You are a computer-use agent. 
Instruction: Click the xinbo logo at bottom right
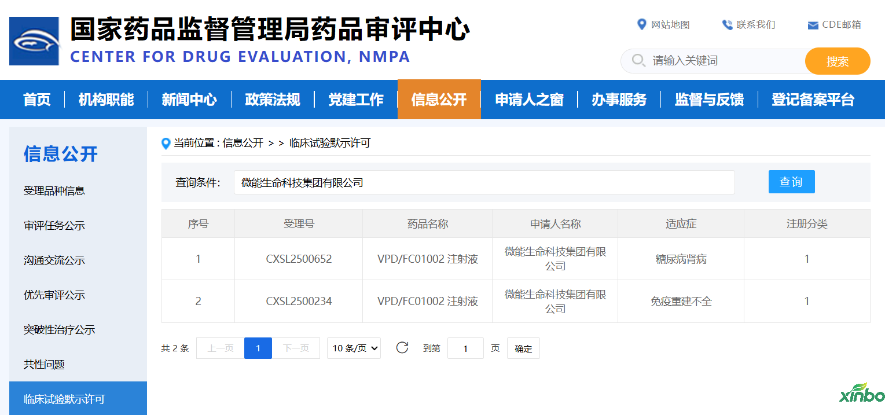(x=862, y=394)
